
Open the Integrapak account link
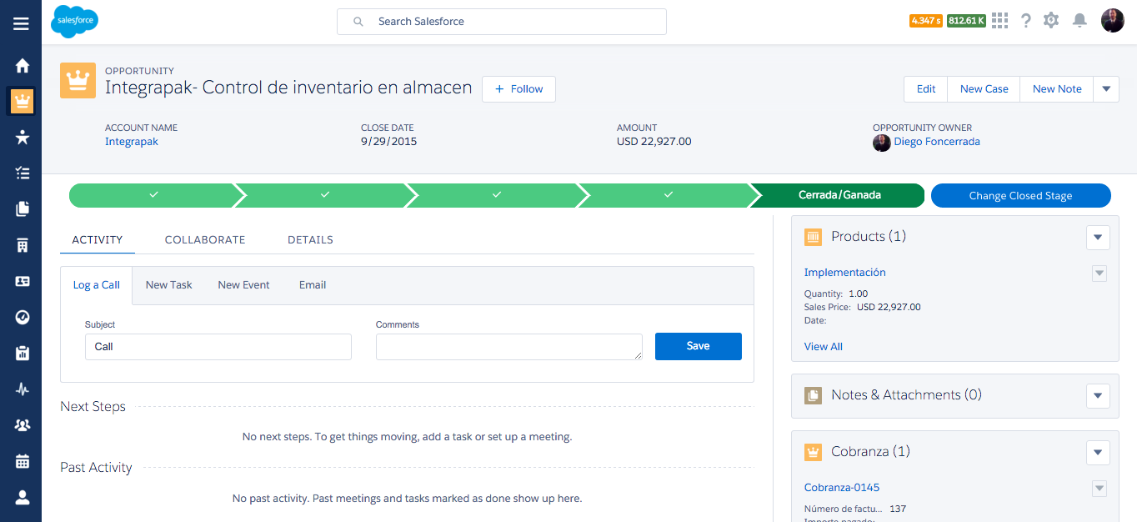[132, 142]
